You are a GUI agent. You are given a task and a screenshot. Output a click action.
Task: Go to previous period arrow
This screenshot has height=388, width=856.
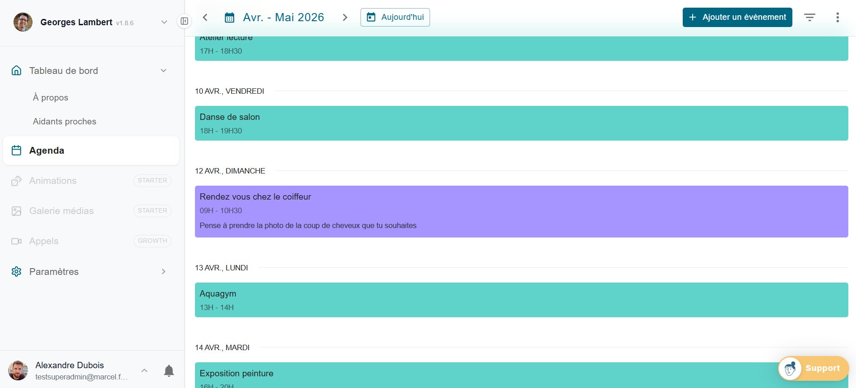tap(205, 17)
